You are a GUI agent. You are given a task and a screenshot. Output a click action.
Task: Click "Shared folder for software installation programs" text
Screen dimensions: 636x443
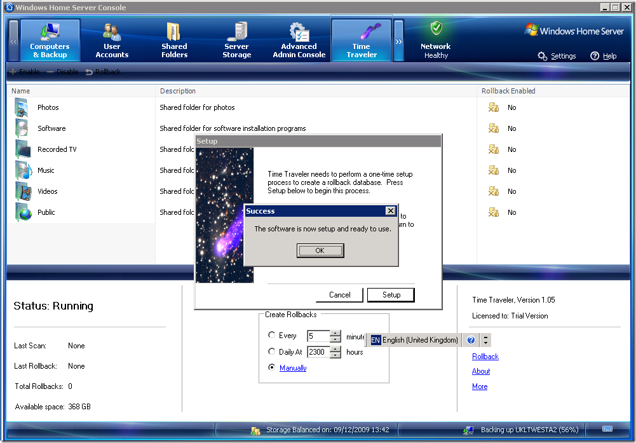tap(233, 128)
